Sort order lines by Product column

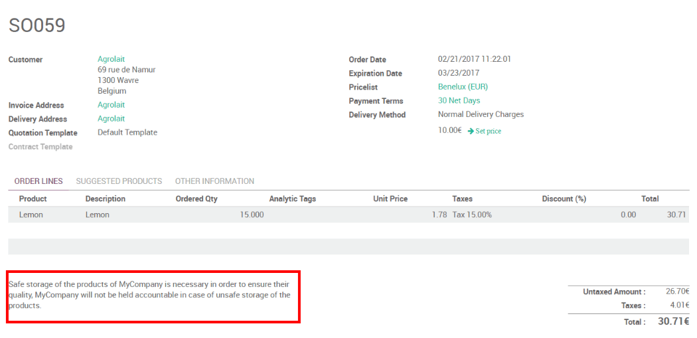(33, 199)
